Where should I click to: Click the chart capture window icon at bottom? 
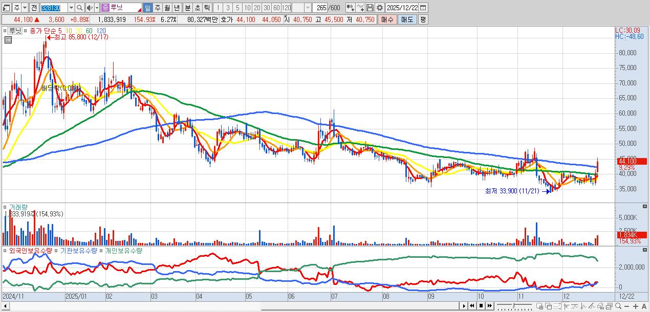click(609, 306)
